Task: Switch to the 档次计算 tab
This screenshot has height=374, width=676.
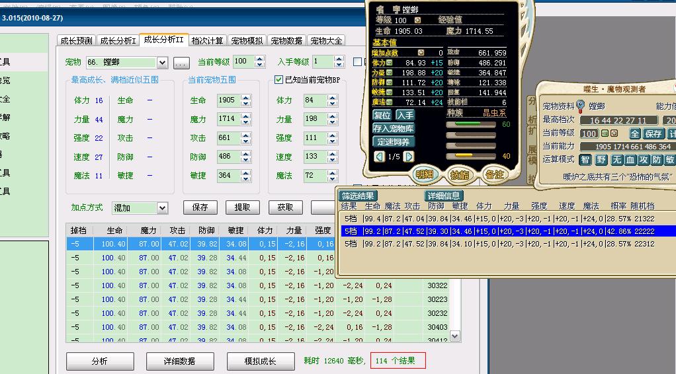Action: [208, 41]
